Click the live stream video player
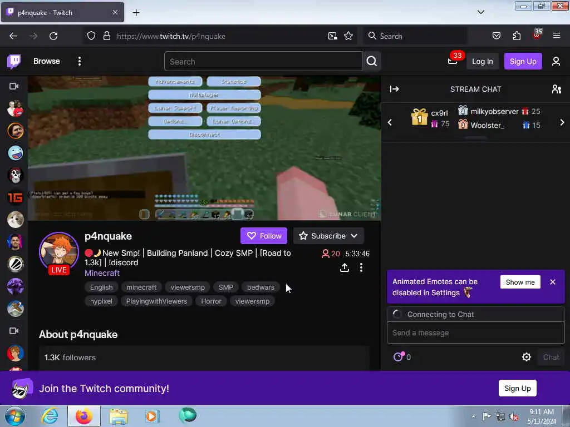Screen dimensions: 570x427 pyautogui.click(x=204, y=148)
